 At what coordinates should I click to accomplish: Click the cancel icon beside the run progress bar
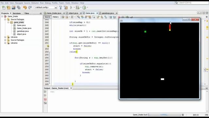(x=183, y=115)
